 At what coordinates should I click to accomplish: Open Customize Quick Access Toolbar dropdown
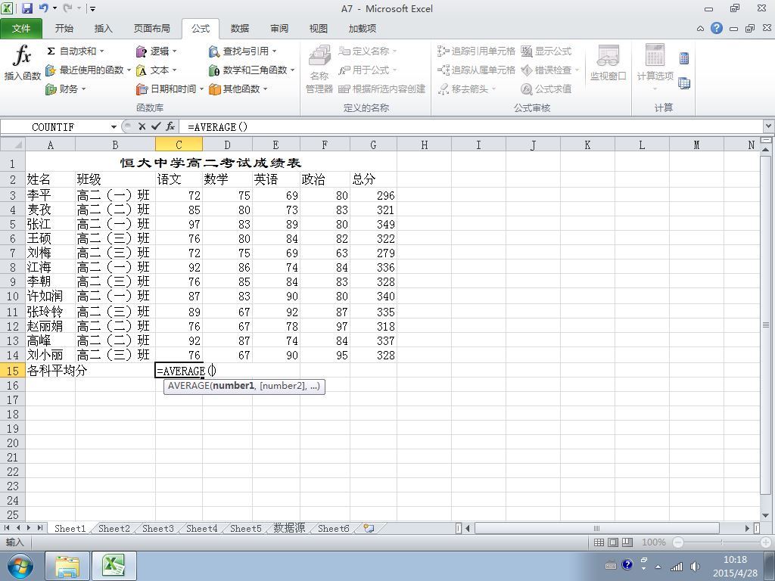pyautogui.click(x=92, y=9)
